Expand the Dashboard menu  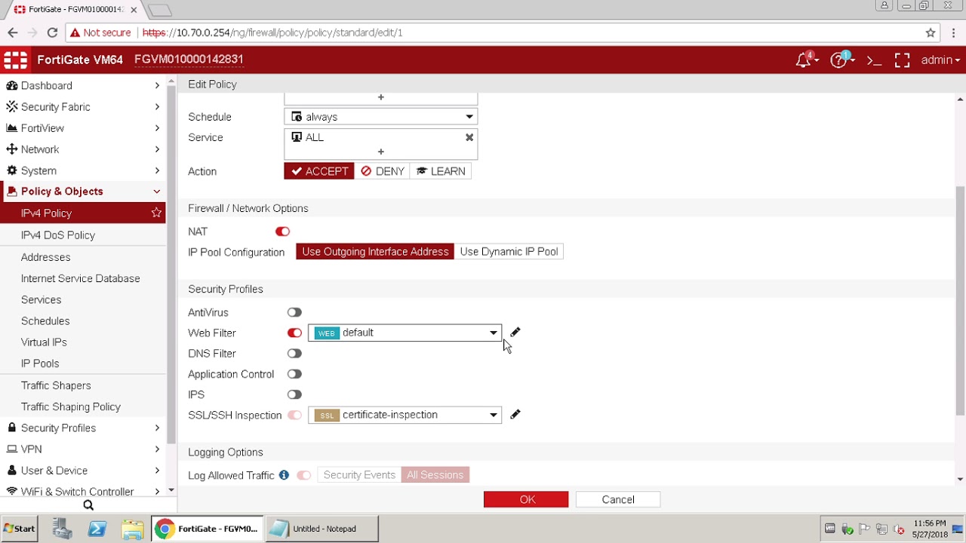83,86
